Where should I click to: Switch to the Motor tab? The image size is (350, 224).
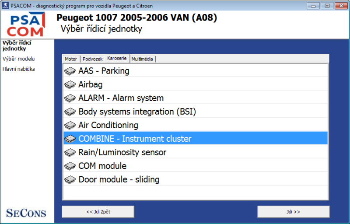(x=71, y=59)
